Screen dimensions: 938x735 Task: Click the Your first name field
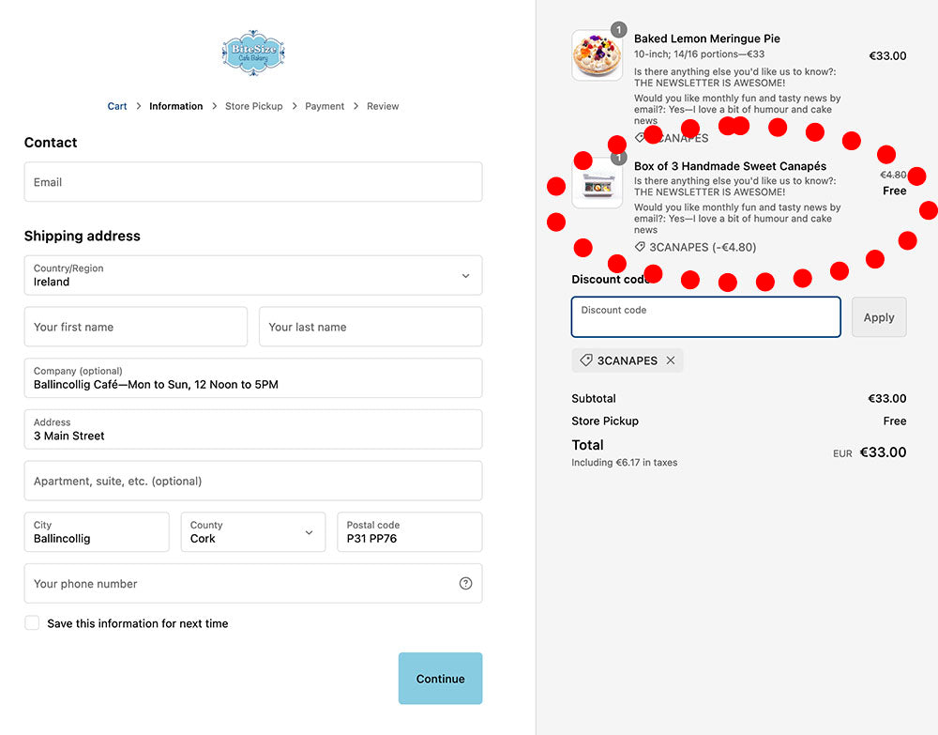[x=135, y=327]
